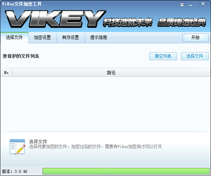This screenshot has width=211, height=176.
Task: Close the ViKey encryption tool window
Action: coord(203,4)
